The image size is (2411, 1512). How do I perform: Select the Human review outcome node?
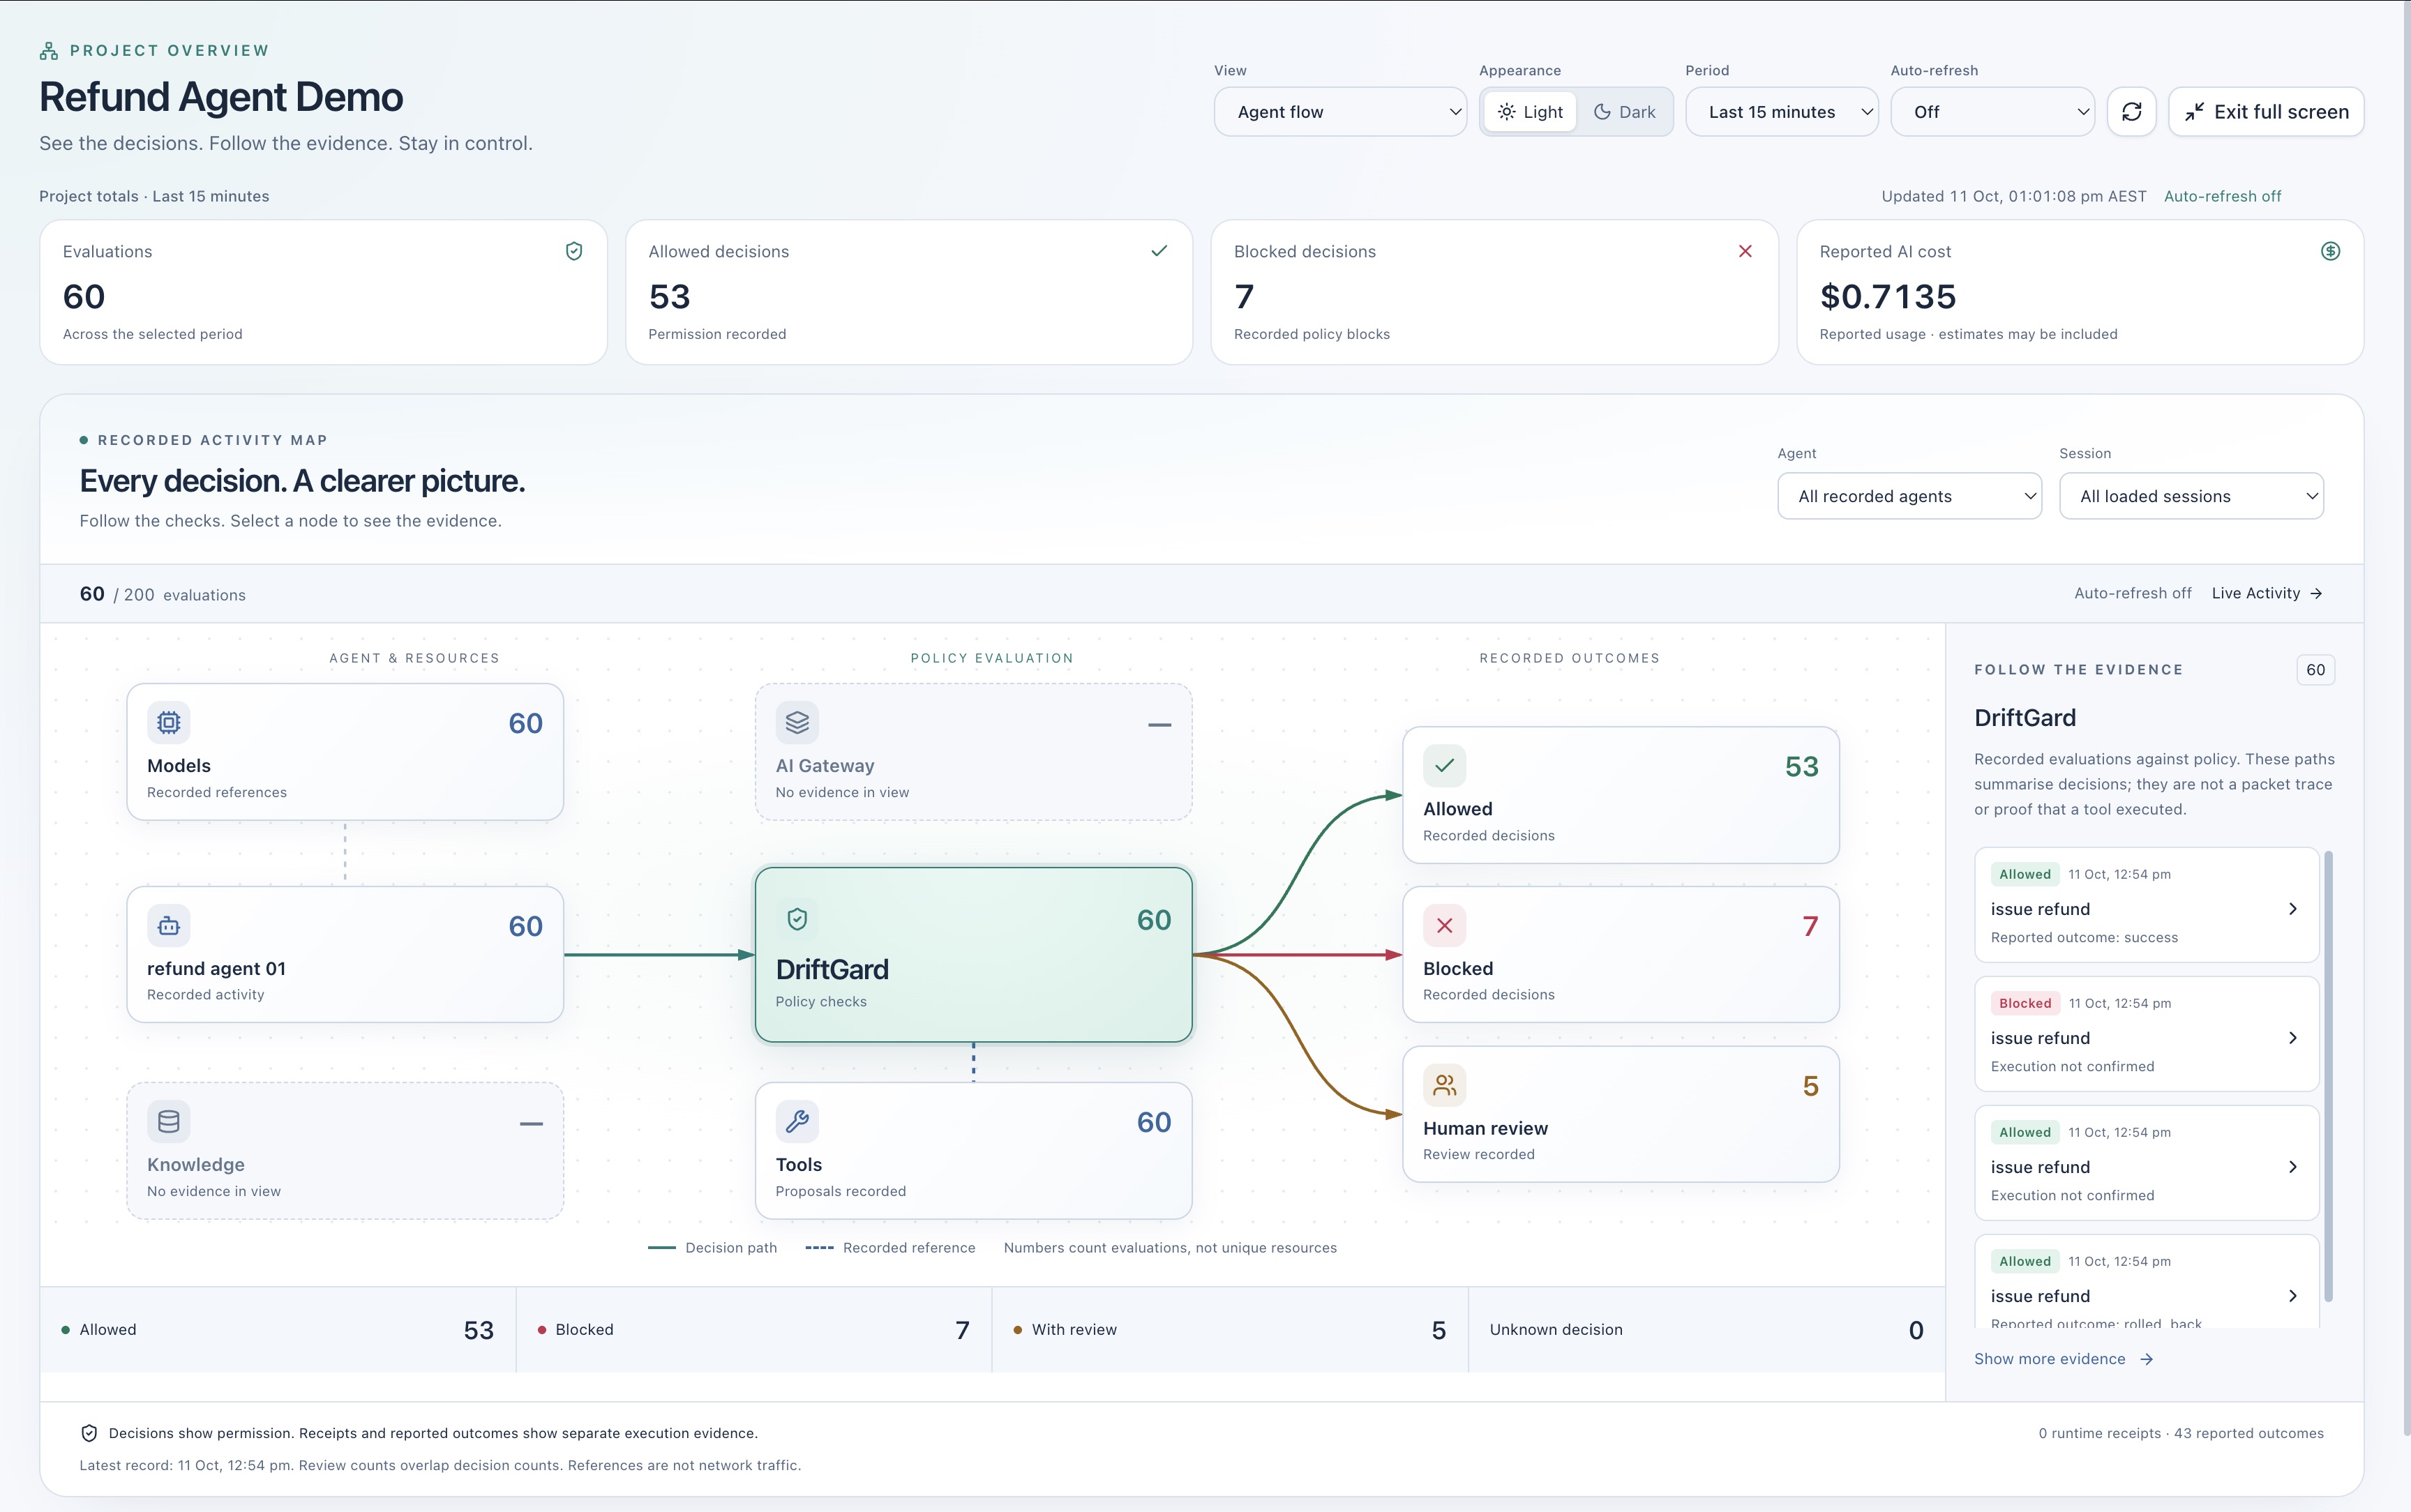pyautogui.click(x=1621, y=1114)
